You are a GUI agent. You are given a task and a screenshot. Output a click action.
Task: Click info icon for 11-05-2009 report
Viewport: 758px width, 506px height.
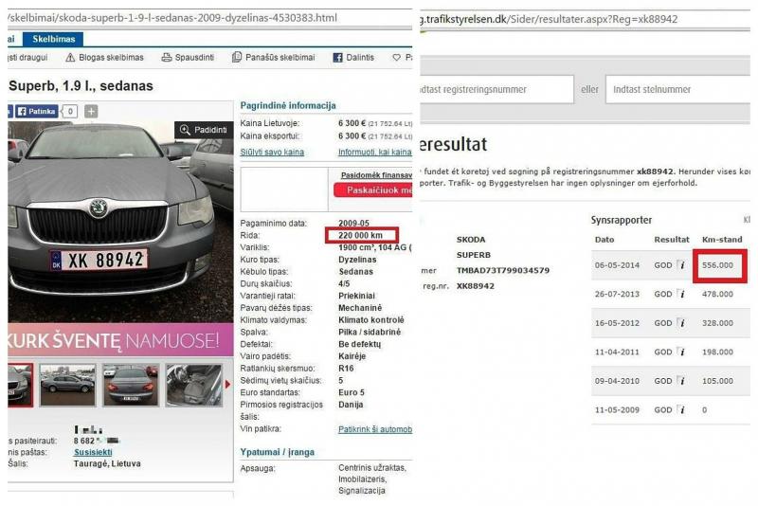[681, 410]
